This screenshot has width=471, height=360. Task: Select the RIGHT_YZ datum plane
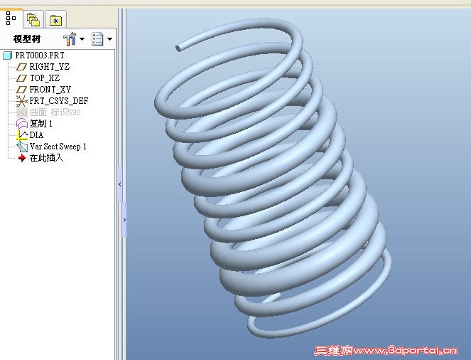point(49,67)
